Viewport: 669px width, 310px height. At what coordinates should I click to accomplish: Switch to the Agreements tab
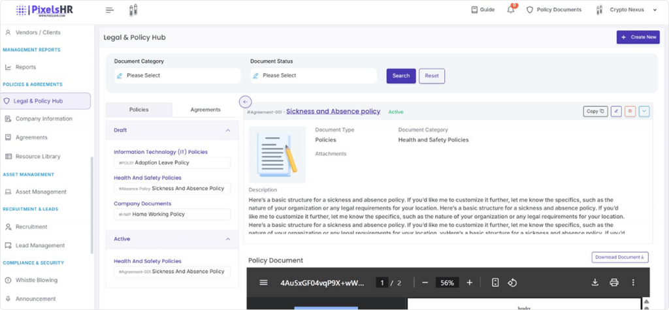click(x=205, y=110)
